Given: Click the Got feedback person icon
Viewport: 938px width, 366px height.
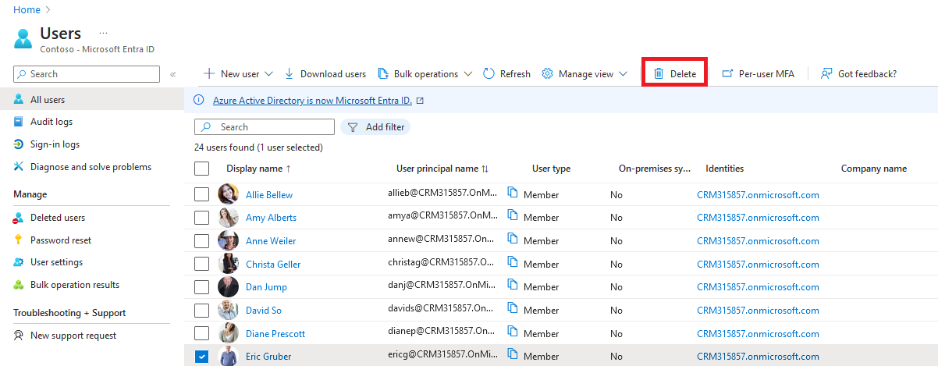Looking at the screenshot, I should point(826,74).
